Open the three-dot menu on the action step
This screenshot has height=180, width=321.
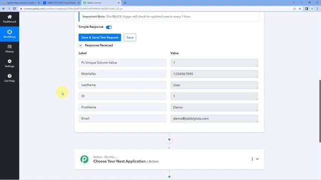click(x=252, y=159)
